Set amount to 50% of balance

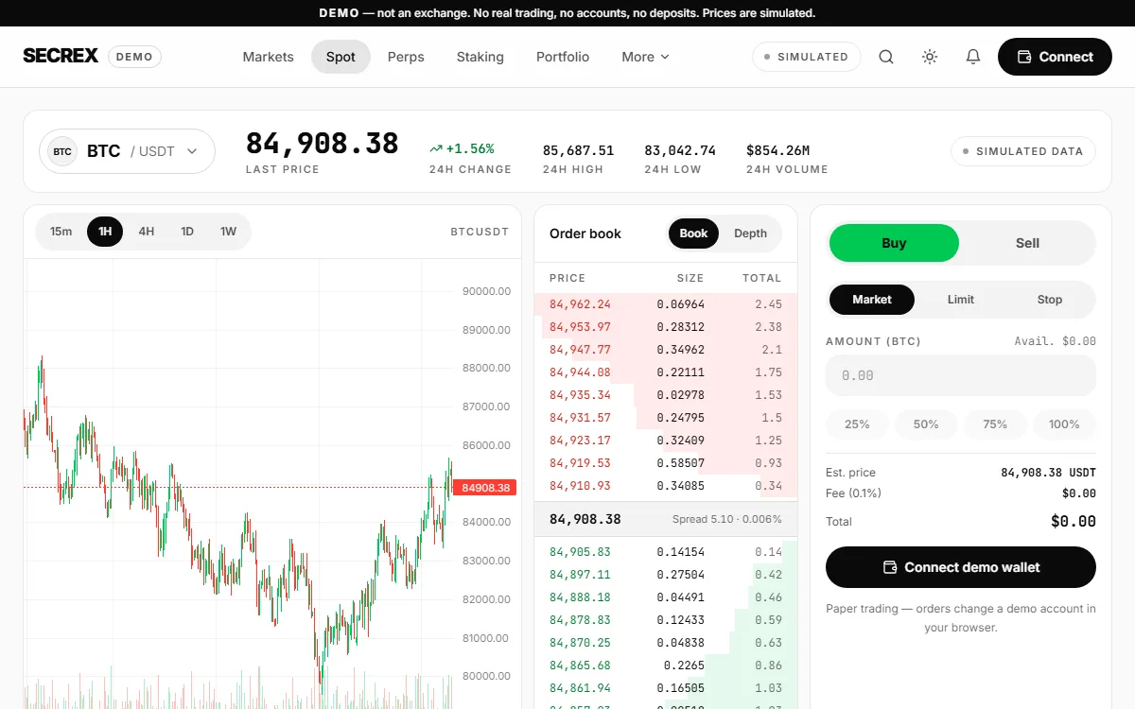point(926,424)
